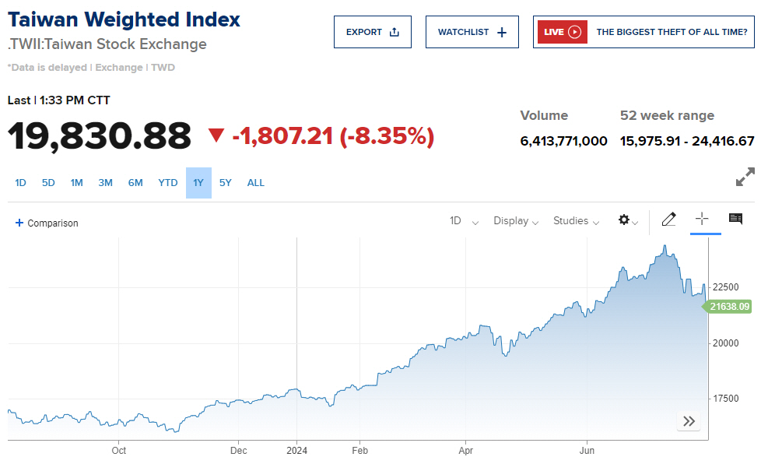Expand chart to full screen
The height and width of the screenshot is (464, 761).
coord(745,177)
